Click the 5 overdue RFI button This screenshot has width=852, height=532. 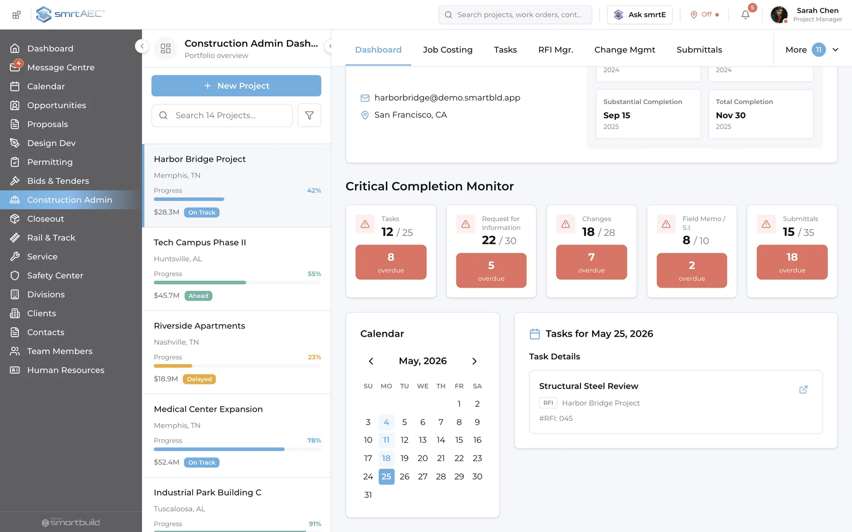pyautogui.click(x=491, y=270)
